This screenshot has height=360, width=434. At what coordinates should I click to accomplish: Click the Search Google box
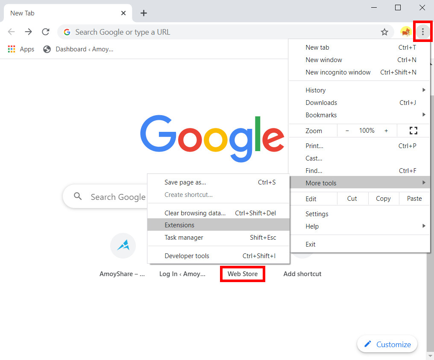tap(105, 196)
